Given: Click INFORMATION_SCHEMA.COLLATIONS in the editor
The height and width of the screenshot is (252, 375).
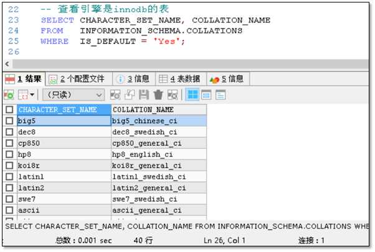Looking at the screenshot, I should tap(161, 31).
